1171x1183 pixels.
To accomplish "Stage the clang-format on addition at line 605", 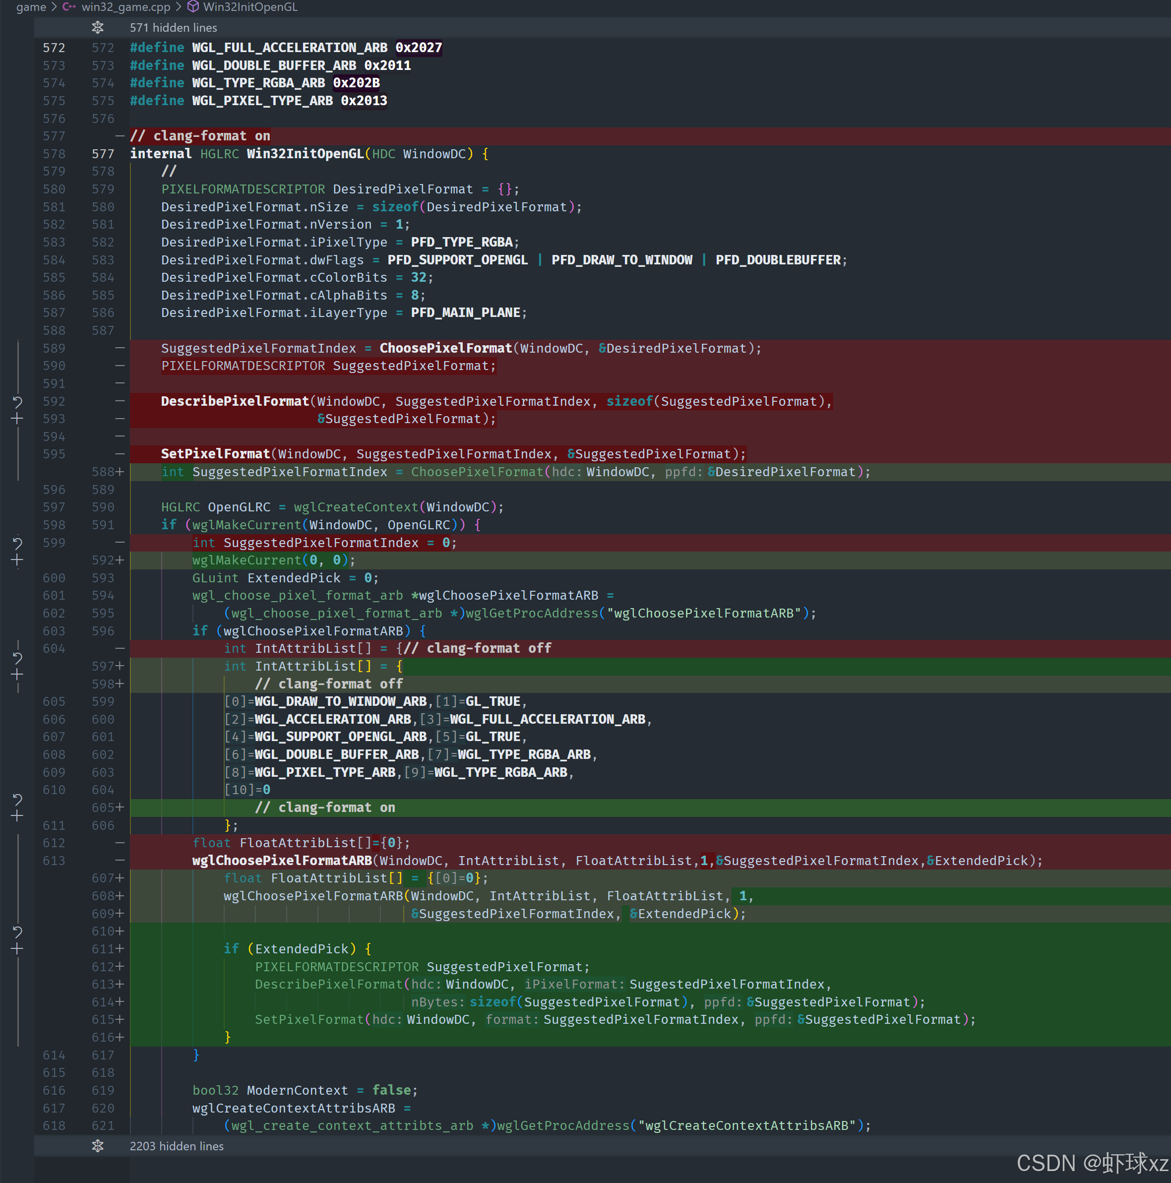I will [x=17, y=816].
